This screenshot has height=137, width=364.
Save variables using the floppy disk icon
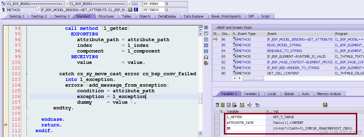pos(325,105)
